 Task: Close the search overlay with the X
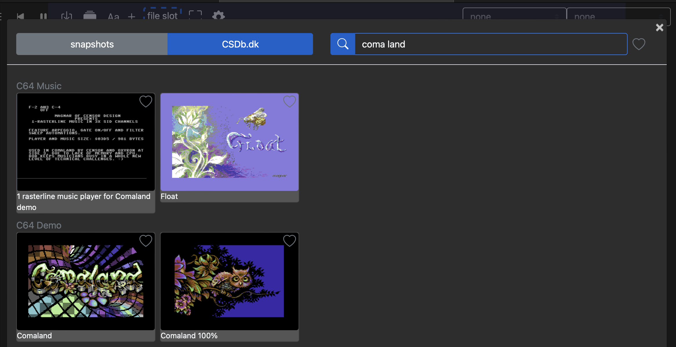click(x=659, y=27)
